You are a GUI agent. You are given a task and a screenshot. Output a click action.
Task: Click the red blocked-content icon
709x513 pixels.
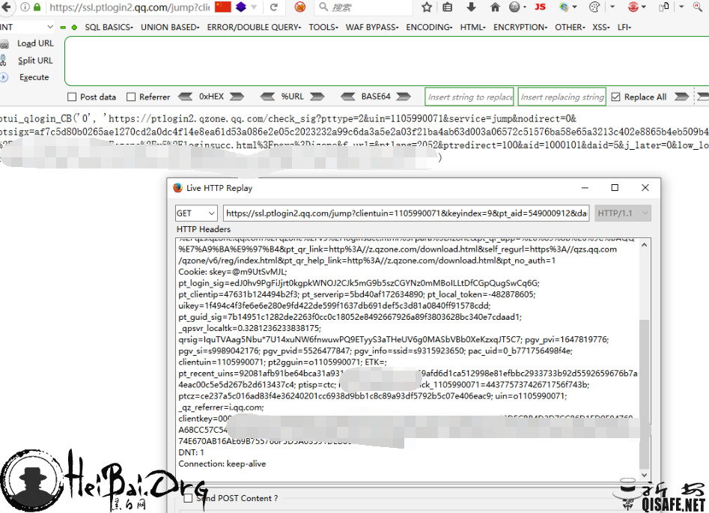click(x=299, y=7)
